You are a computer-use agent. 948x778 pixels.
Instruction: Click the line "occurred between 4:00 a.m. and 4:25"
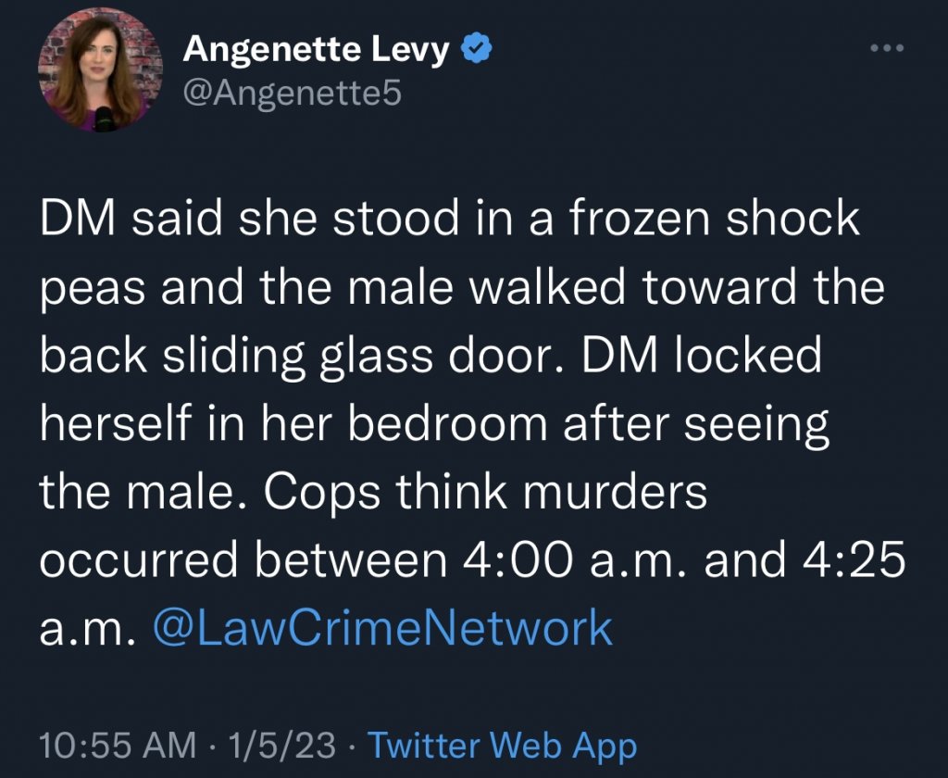click(x=470, y=560)
